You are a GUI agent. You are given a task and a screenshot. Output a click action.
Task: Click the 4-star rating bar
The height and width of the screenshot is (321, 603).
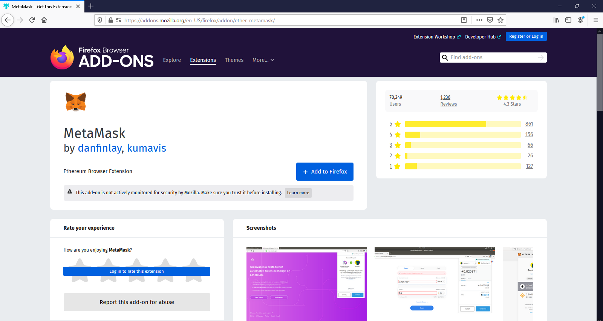[463, 135]
